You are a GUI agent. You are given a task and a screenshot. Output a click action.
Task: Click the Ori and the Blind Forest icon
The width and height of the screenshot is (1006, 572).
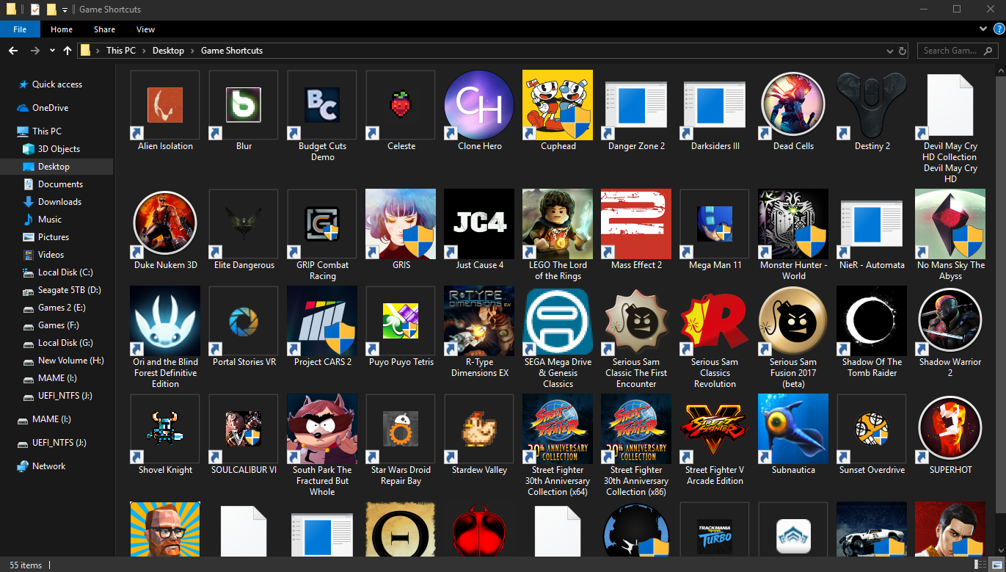click(165, 321)
